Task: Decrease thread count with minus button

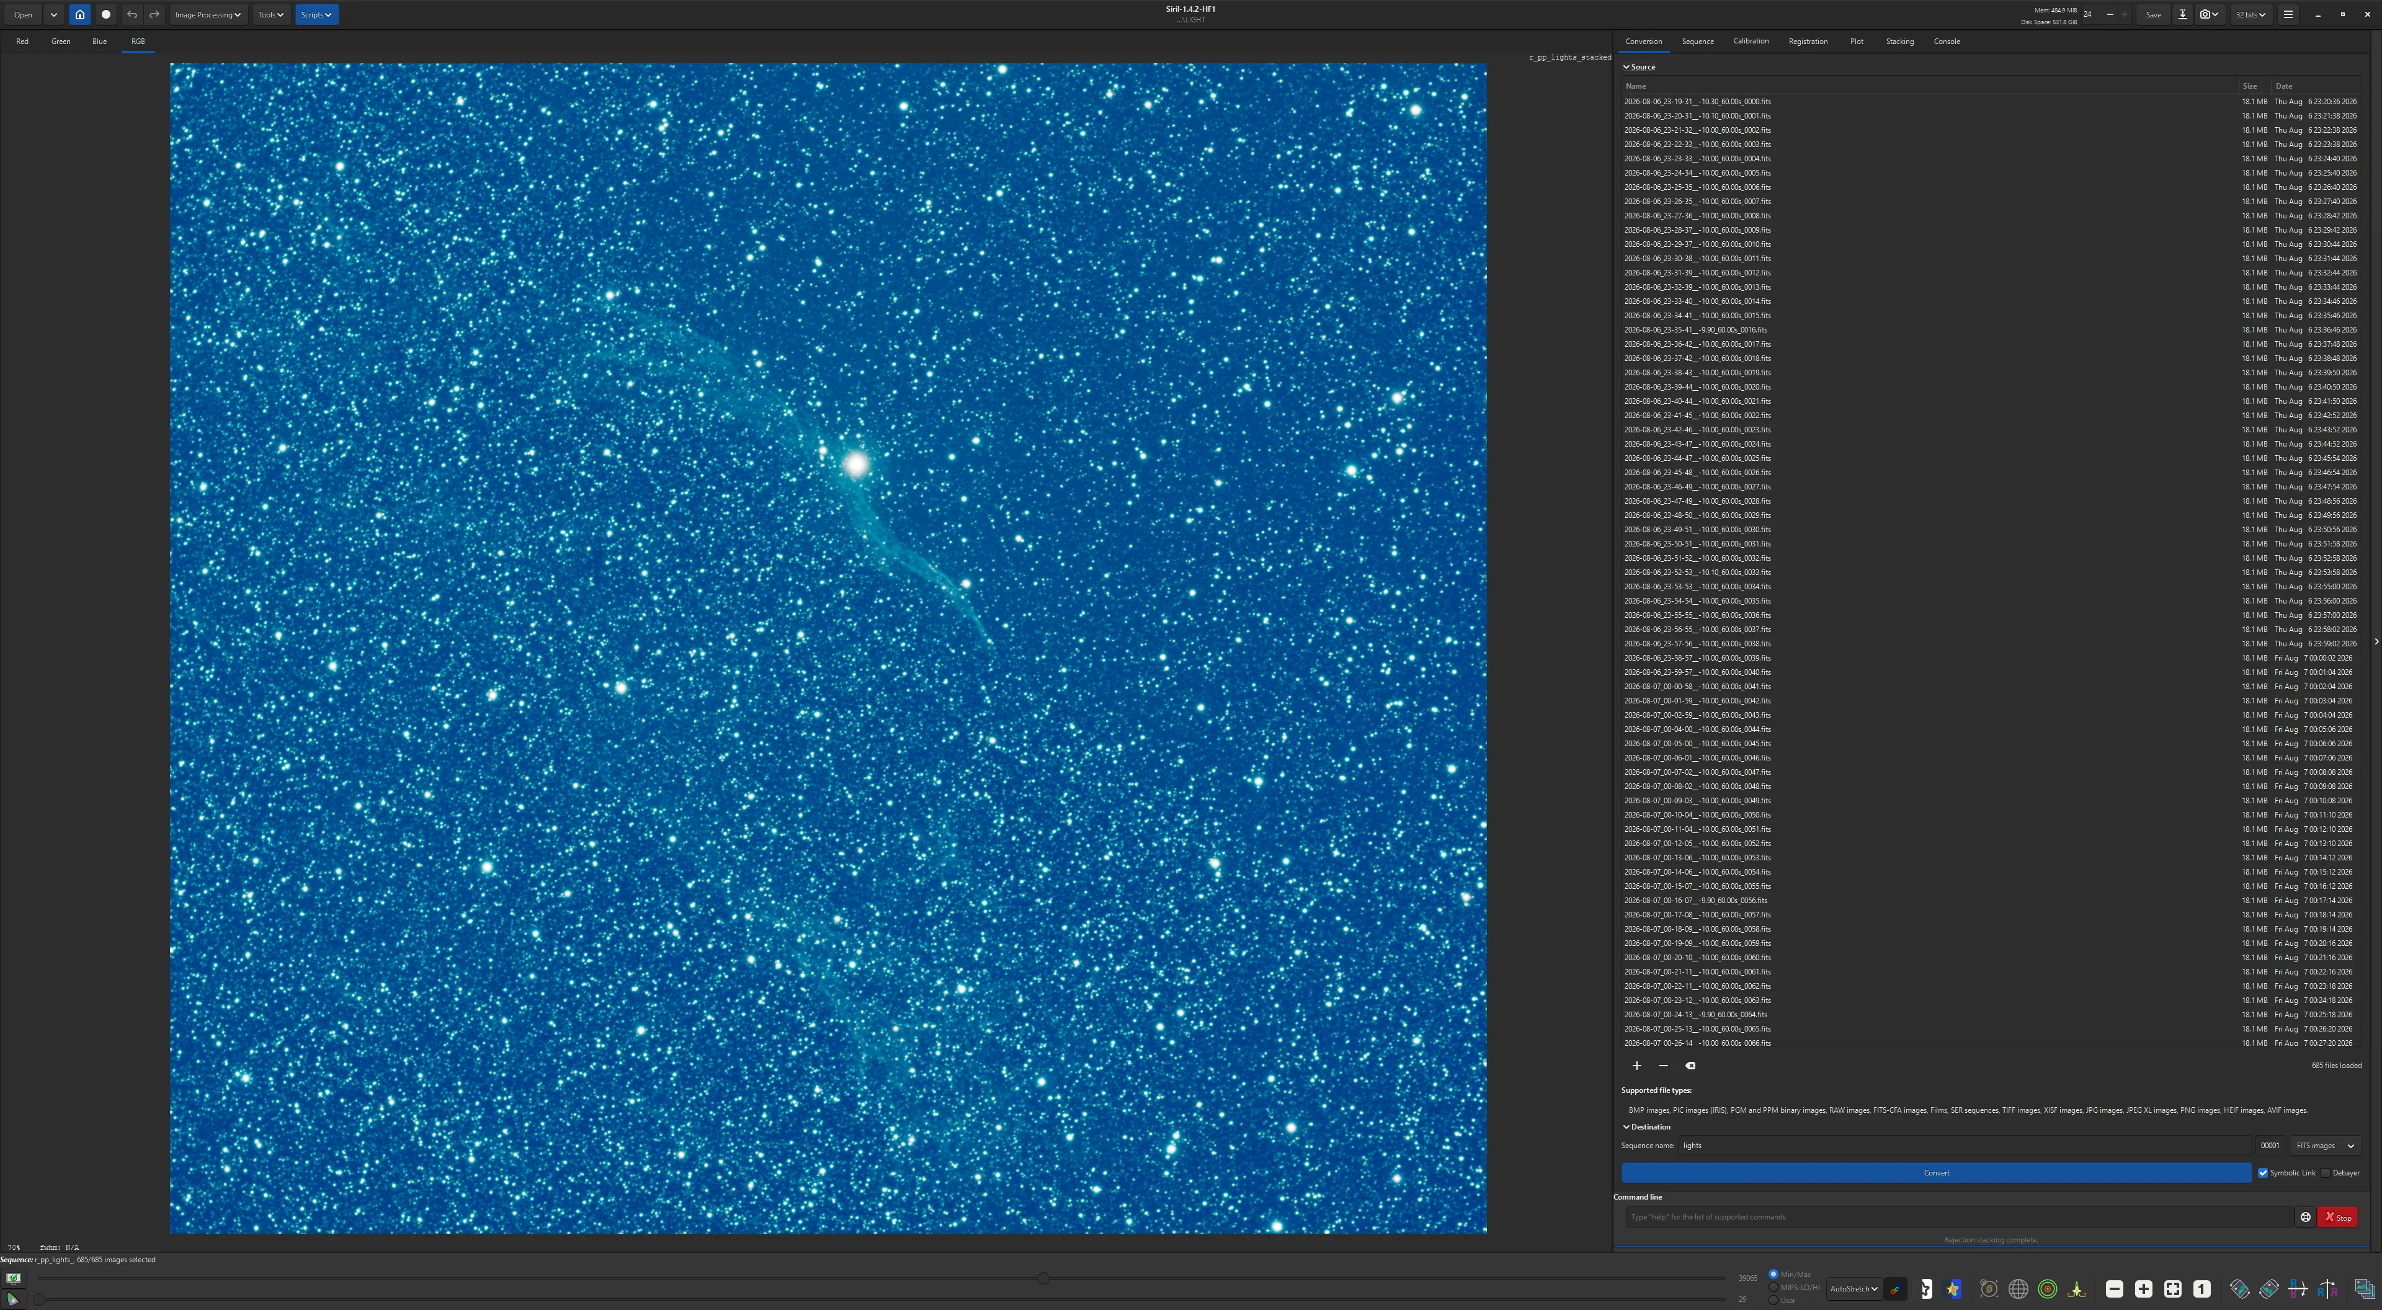Action: 2109,15
